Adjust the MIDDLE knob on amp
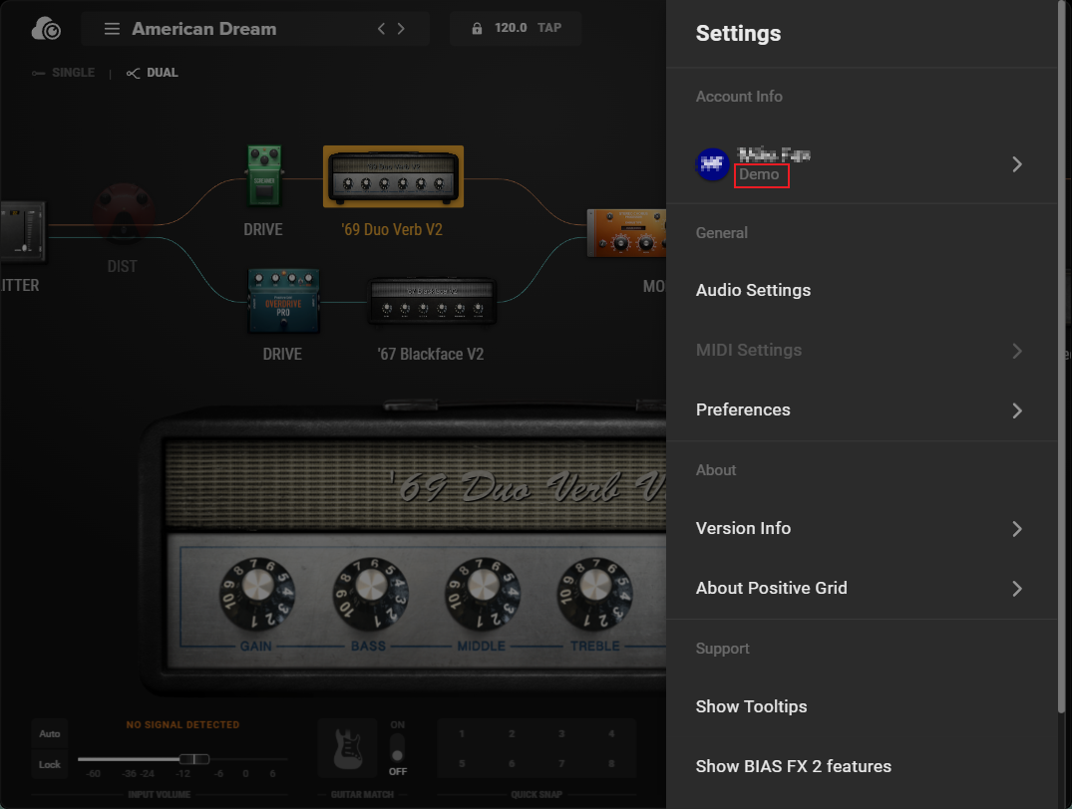 [x=483, y=593]
